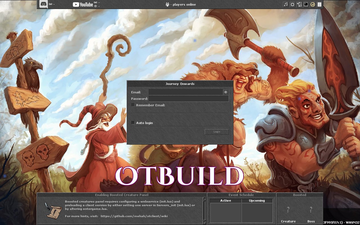Open the list document icon

pos(319,4)
